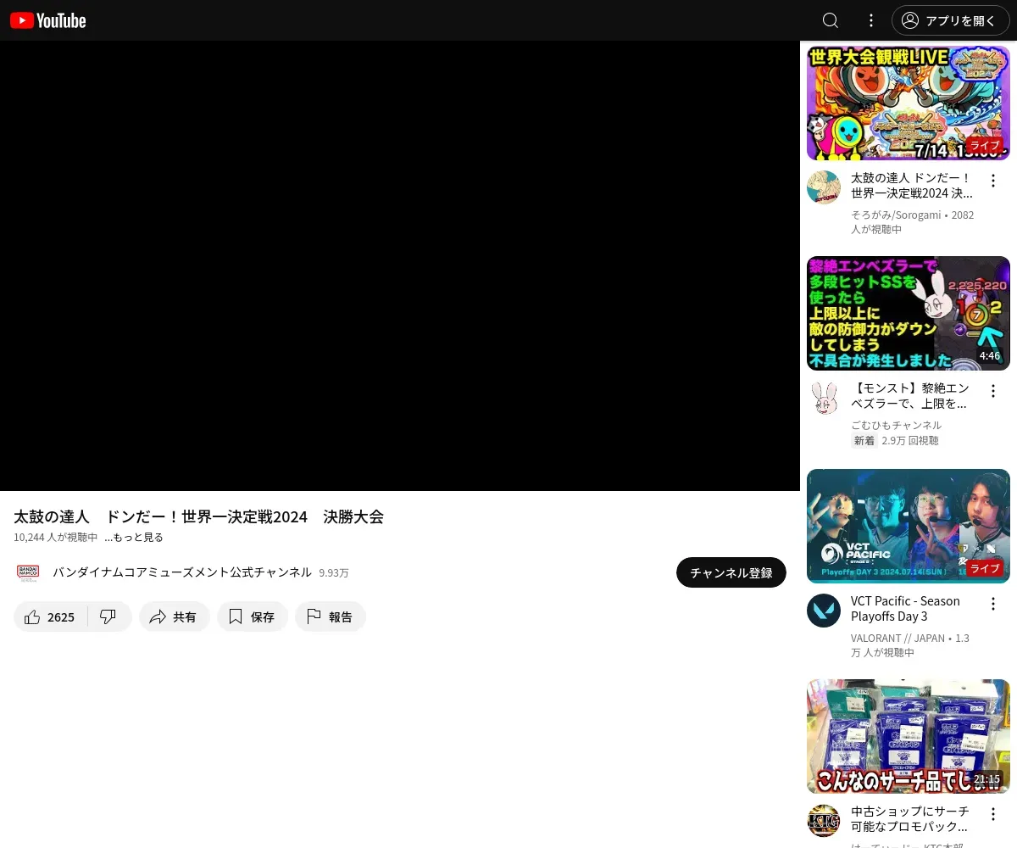Open the Sorogami channel avatar
1017x848 pixels.
coord(824,187)
